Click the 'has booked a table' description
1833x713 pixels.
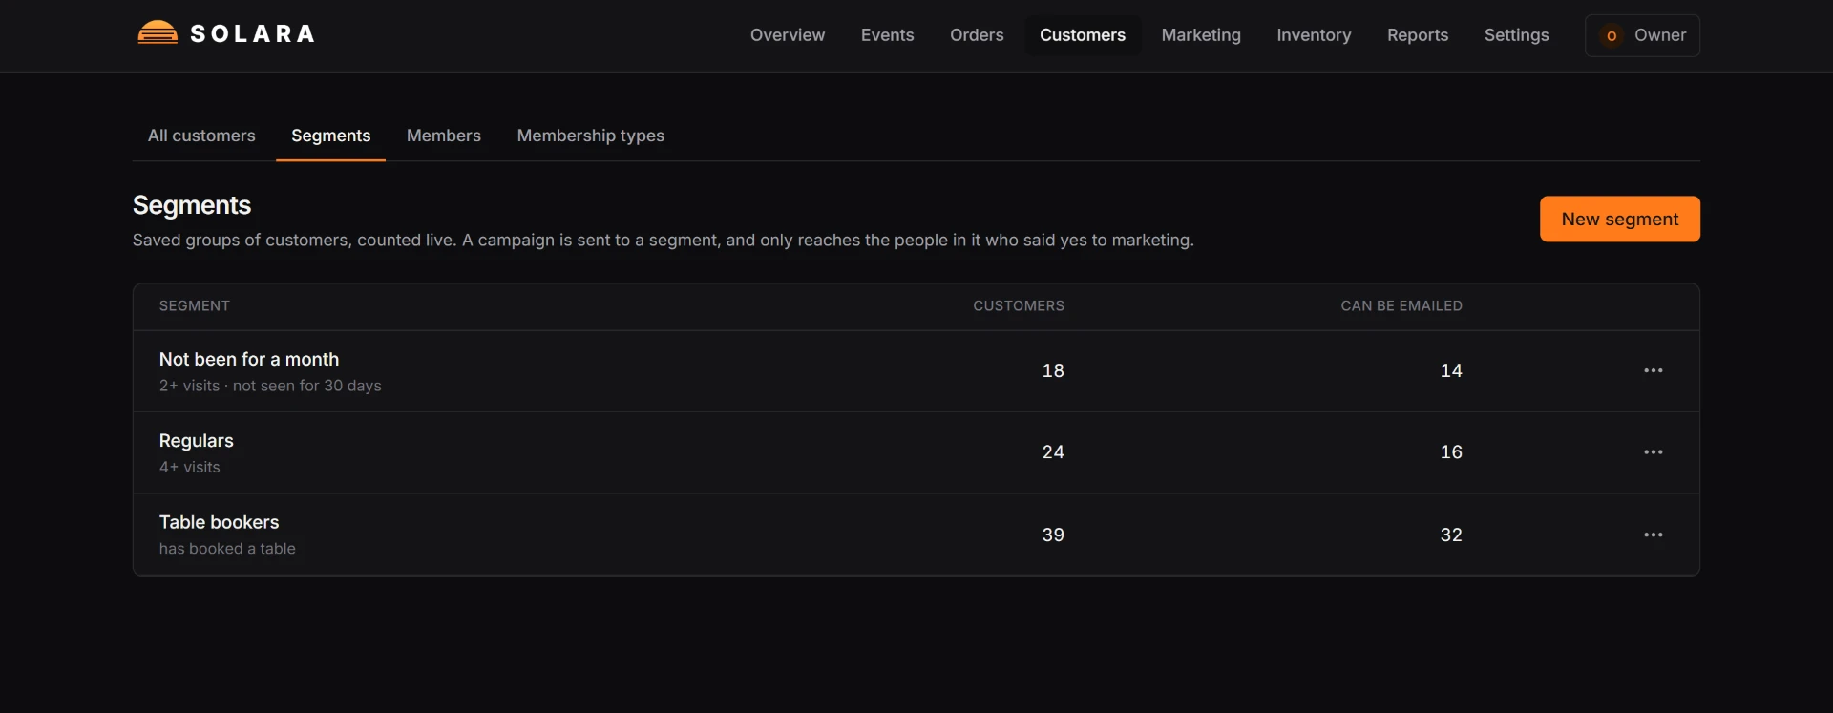coord(227,549)
